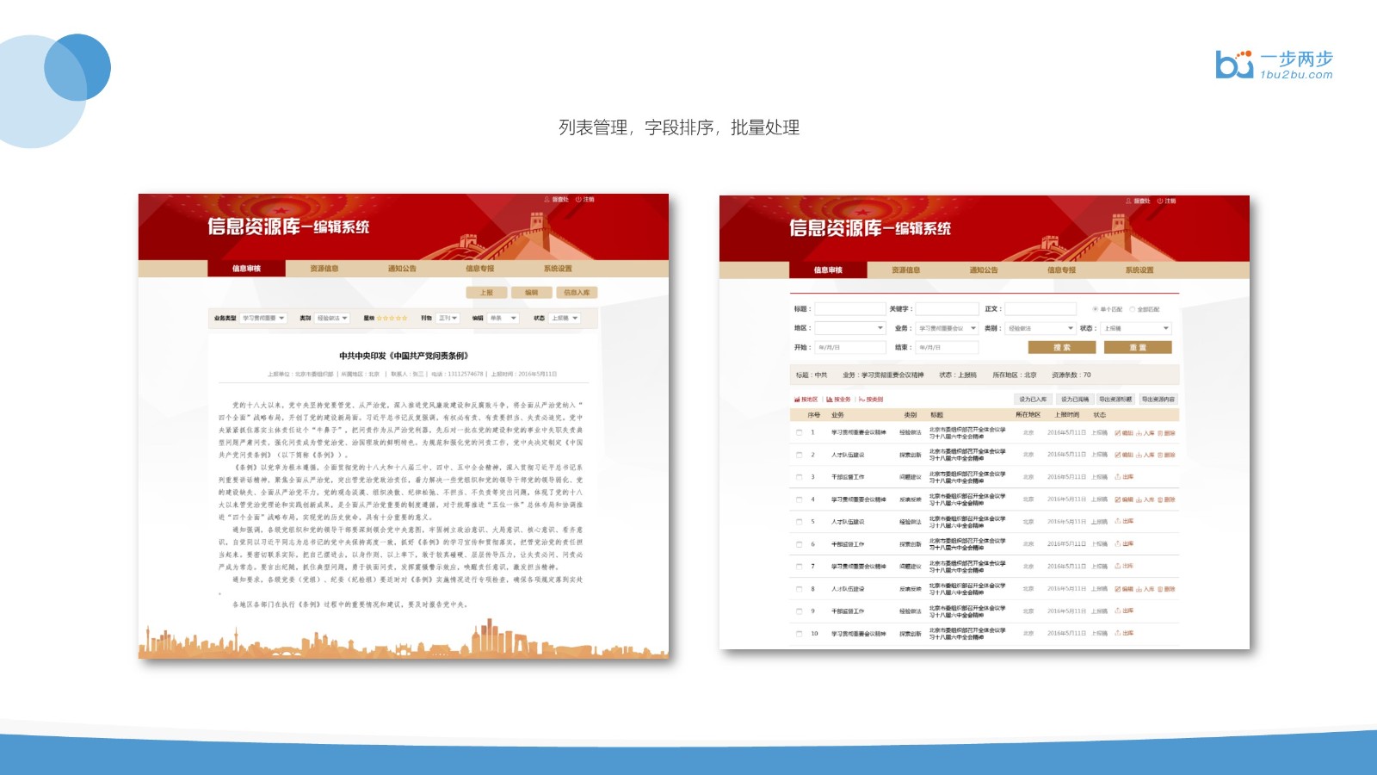Click the 出库 icon in list row 5
This screenshot has height=775, width=1377.
(x=1118, y=522)
